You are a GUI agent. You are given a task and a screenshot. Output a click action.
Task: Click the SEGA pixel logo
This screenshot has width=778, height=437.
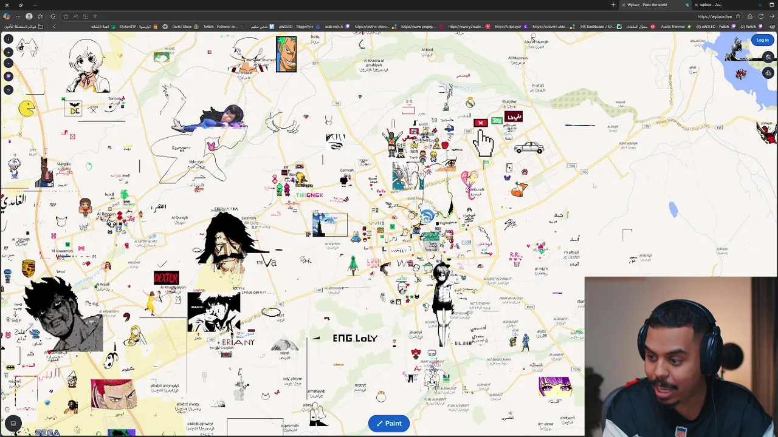[x=47, y=433]
